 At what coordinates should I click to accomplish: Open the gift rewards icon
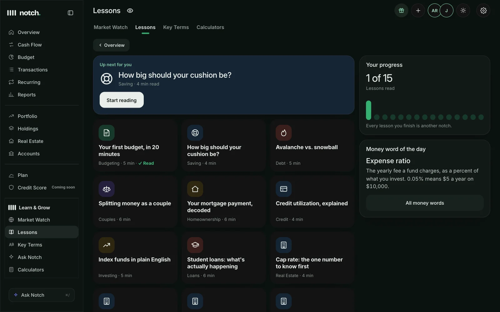pyautogui.click(x=401, y=11)
